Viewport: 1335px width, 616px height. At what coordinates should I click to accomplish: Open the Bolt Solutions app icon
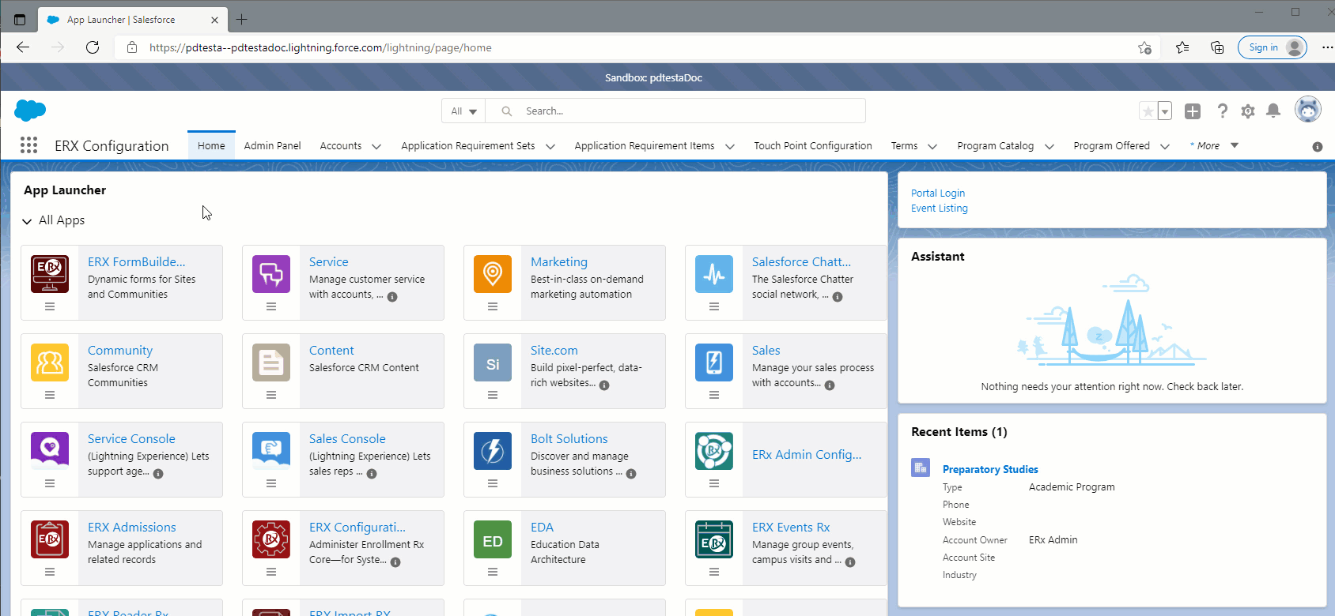coord(493,451)
